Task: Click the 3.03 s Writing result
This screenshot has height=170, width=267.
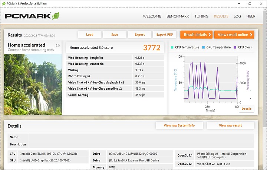Action: (139, 70)
